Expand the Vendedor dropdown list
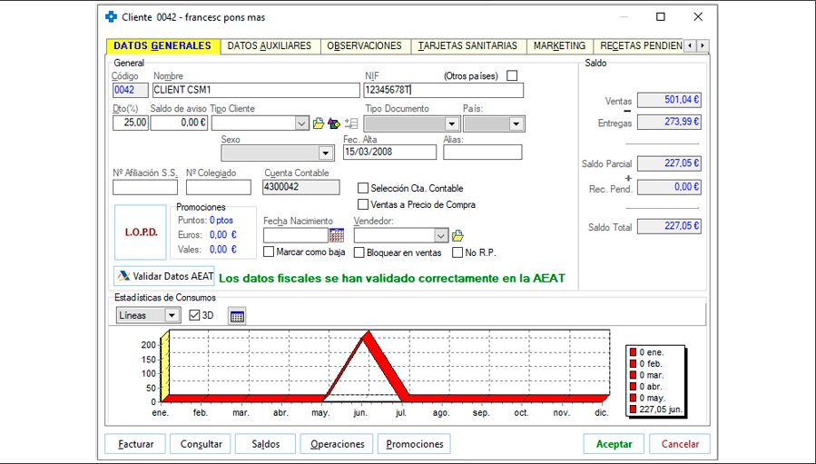Screen dimensions: 816x464 point(441,235)
